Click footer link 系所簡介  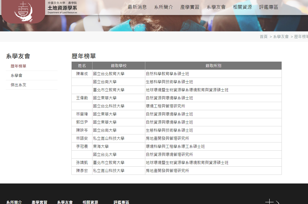pos(14,202)
